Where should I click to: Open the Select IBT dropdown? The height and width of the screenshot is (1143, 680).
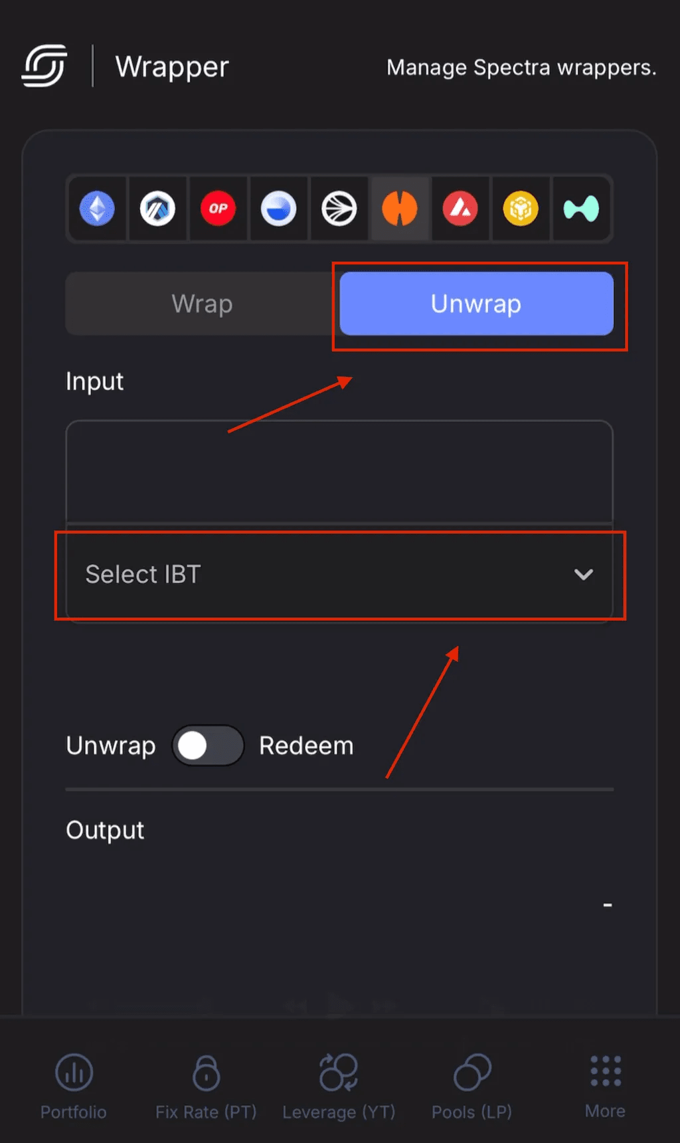(x=339, y=574)
